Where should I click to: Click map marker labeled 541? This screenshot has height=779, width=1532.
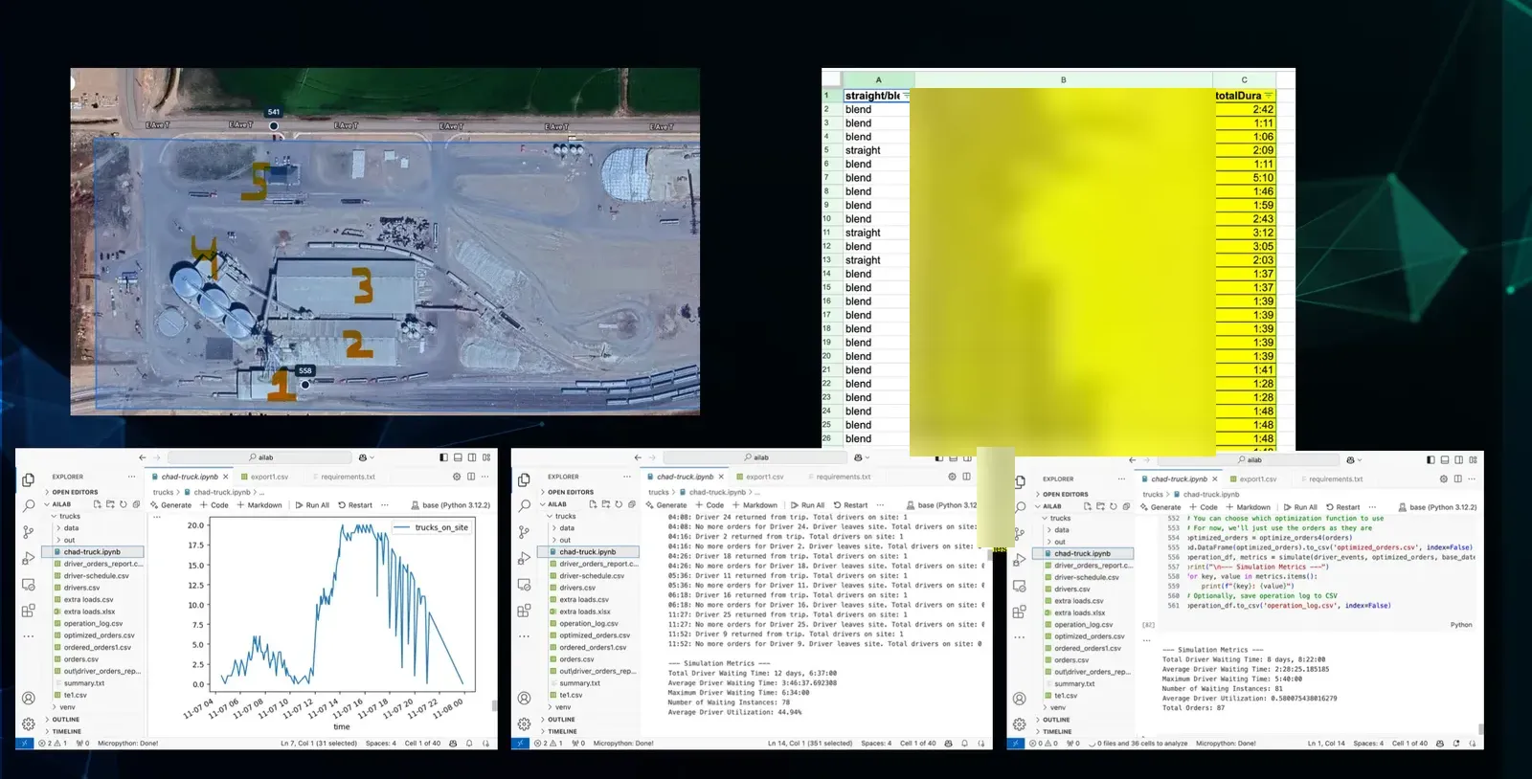[x=274, y=125]
